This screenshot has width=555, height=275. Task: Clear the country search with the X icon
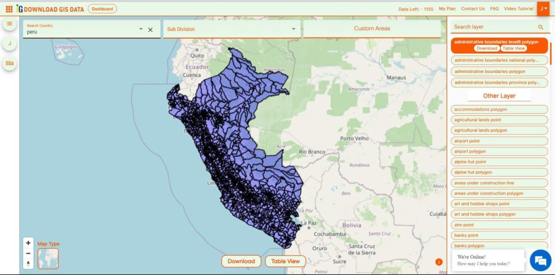[151, 29]
